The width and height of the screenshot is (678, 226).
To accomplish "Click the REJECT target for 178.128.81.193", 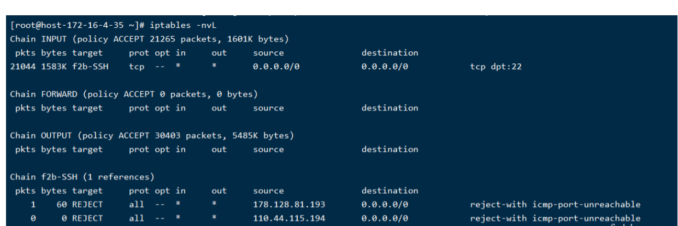I will pos(87,205).
